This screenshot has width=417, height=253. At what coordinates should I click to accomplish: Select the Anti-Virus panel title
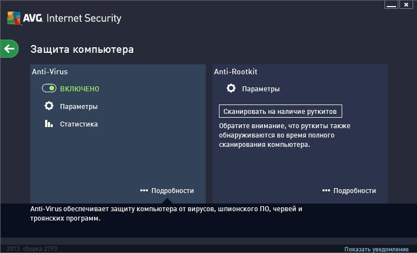pos(50,71)
